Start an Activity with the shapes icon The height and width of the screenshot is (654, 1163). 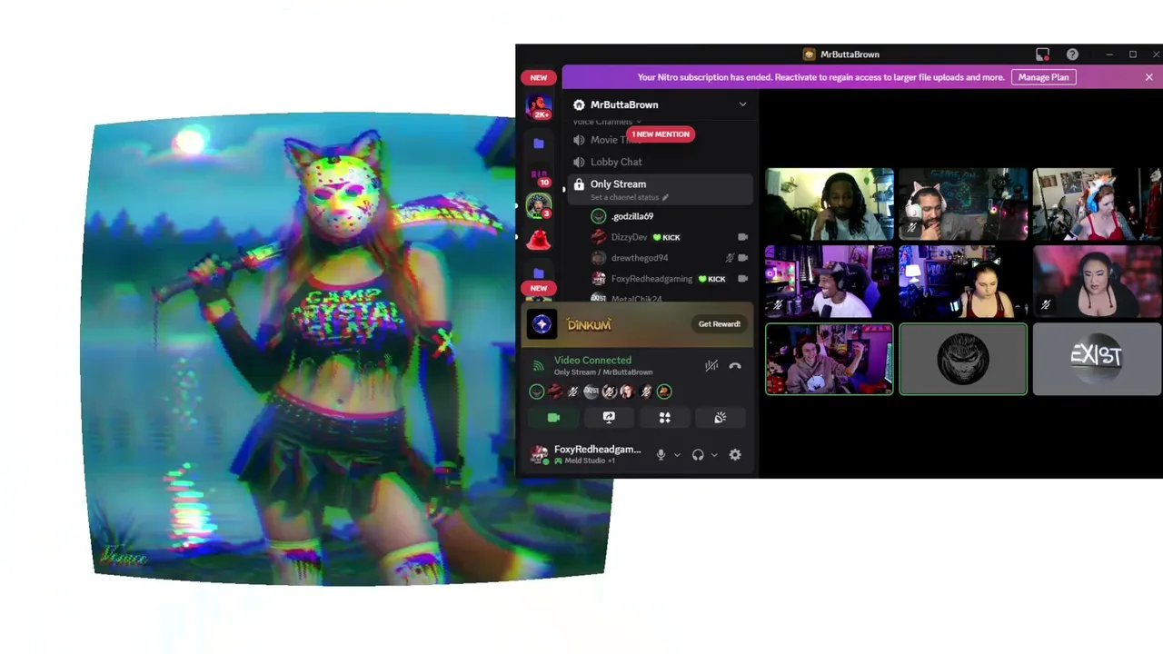pos(664,418)
